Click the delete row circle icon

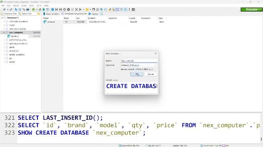click(x=69, y=9)
